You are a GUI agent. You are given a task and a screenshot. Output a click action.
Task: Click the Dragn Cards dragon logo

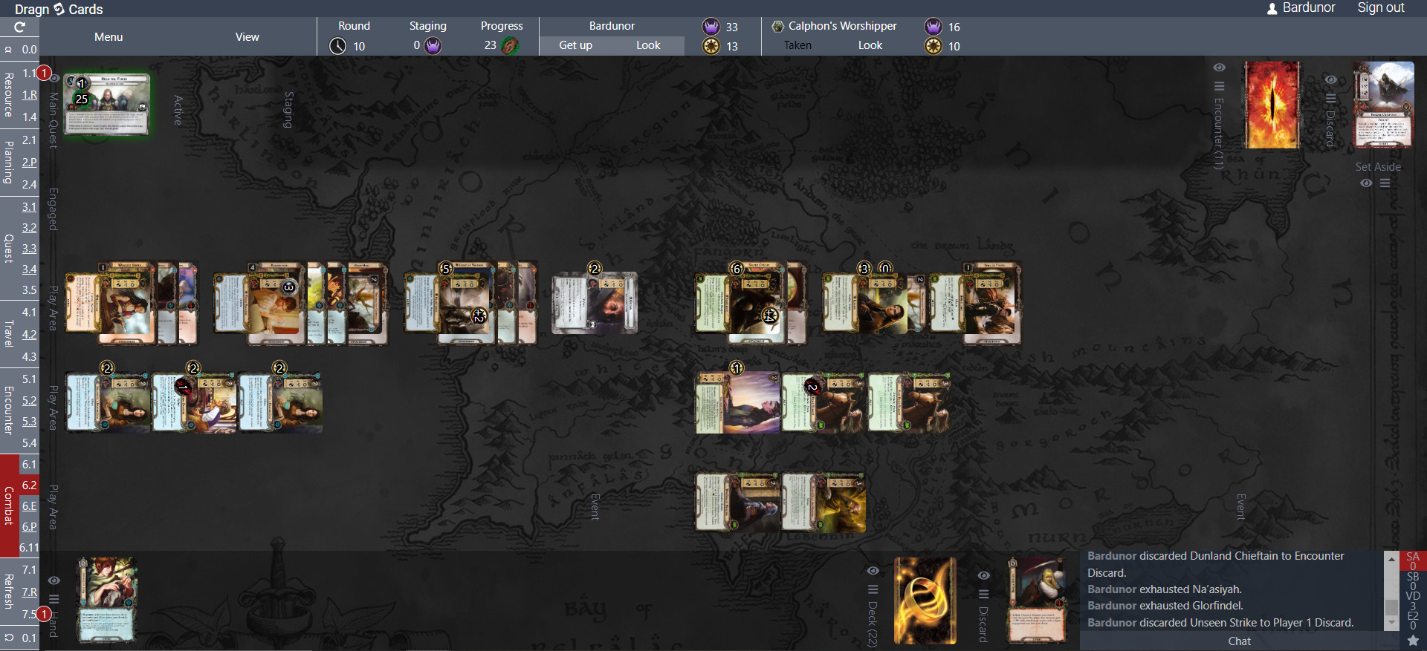click(x=59, y=9)
